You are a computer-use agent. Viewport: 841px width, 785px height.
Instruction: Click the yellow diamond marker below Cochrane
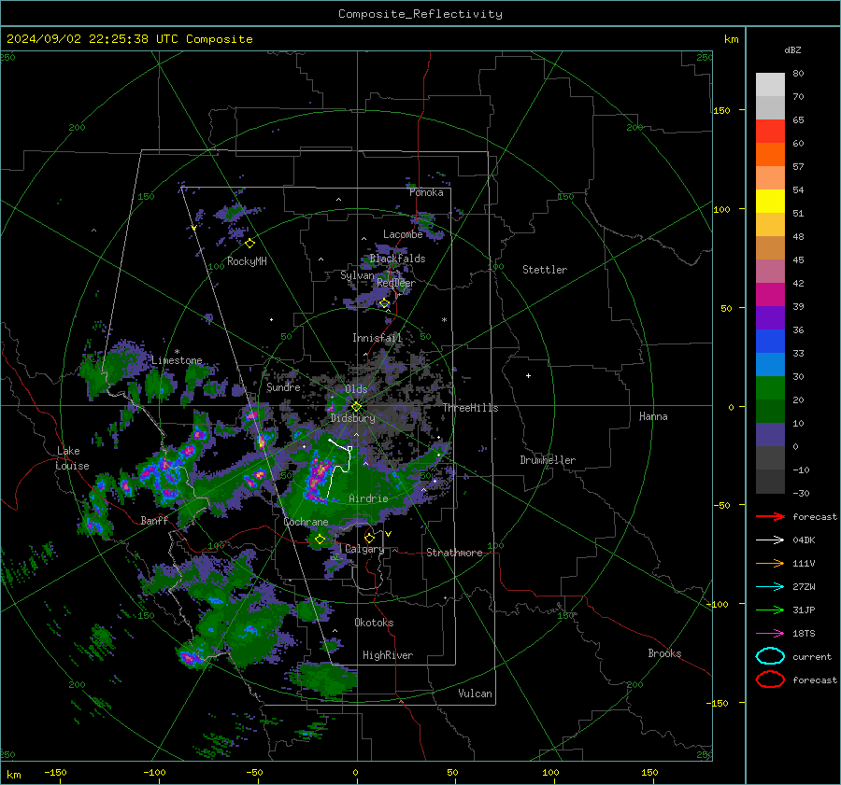coord(320,540)
